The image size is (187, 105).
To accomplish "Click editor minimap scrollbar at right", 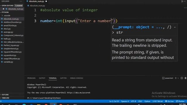I will point(185,8).
